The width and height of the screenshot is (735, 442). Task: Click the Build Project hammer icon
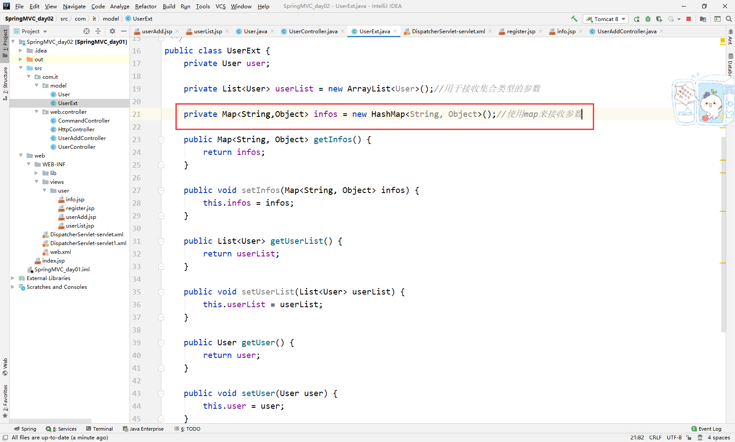pyautogui.click(x=574, y=19)
